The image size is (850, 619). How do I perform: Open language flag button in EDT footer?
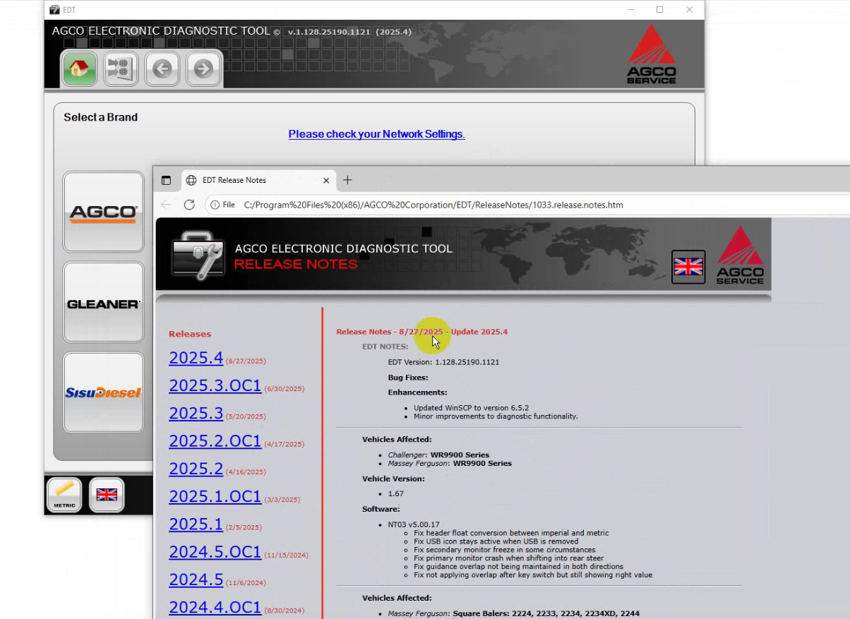(x=107, y=495)
